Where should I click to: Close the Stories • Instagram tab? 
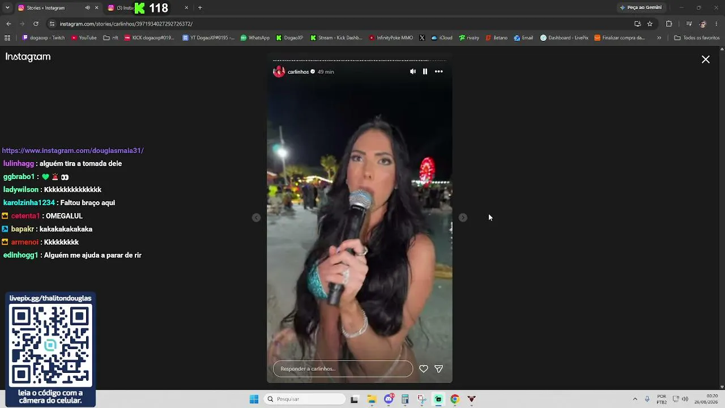coord(96,8)
